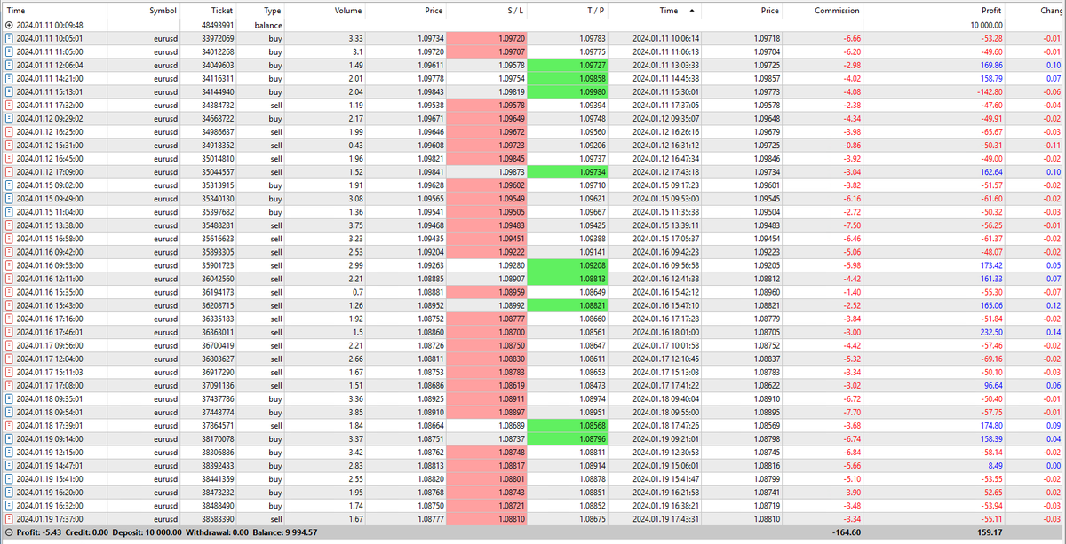Sort by the Profit column header
Viewport: 1066px width, 544px height.
[991, 11]
